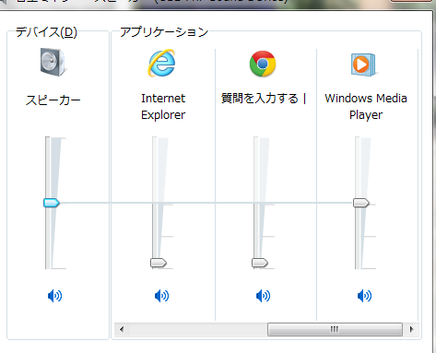
Task: Click the Google Chrome application icon
Action: point(263,64)
